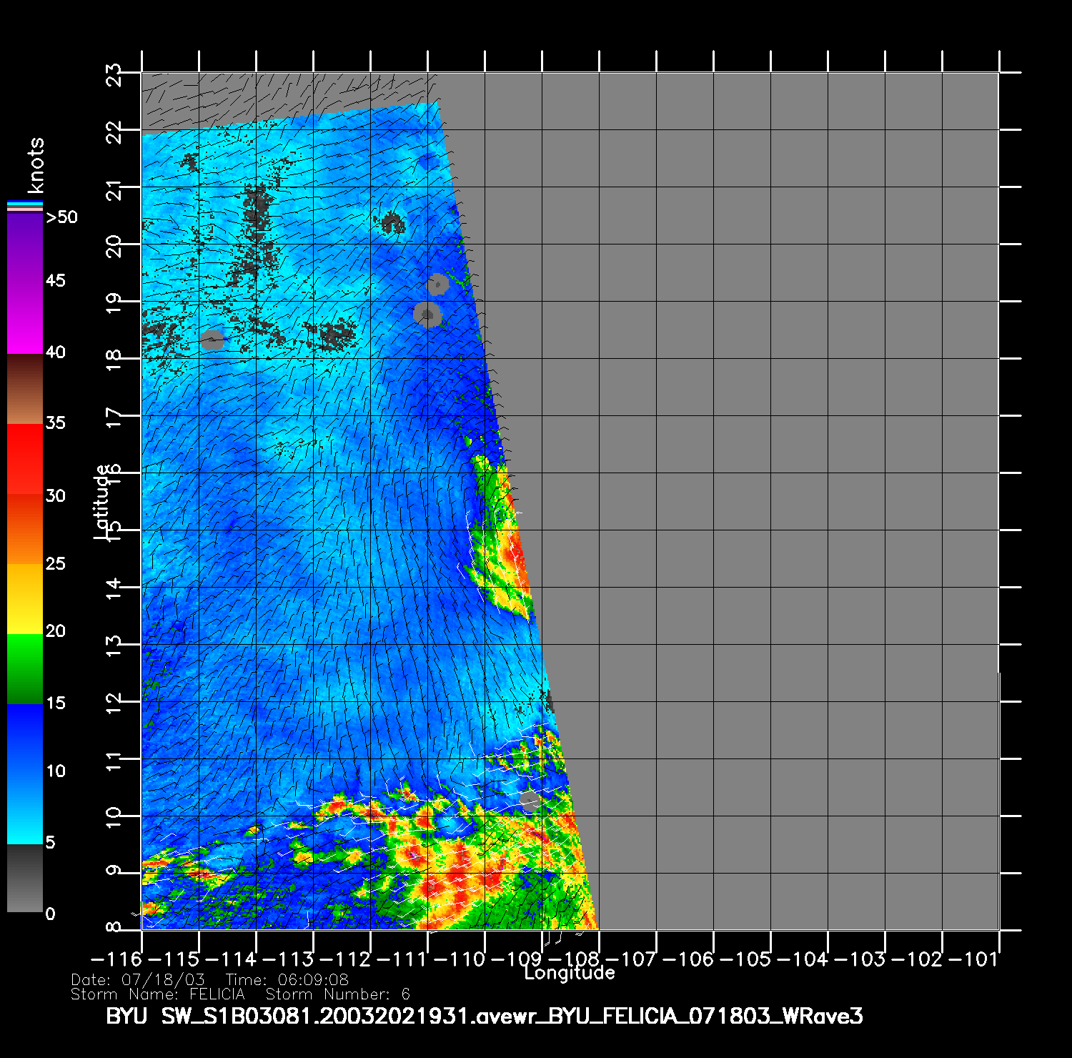
Task: Pick the red 30-35 knots legend band
Action: [25, 459]
